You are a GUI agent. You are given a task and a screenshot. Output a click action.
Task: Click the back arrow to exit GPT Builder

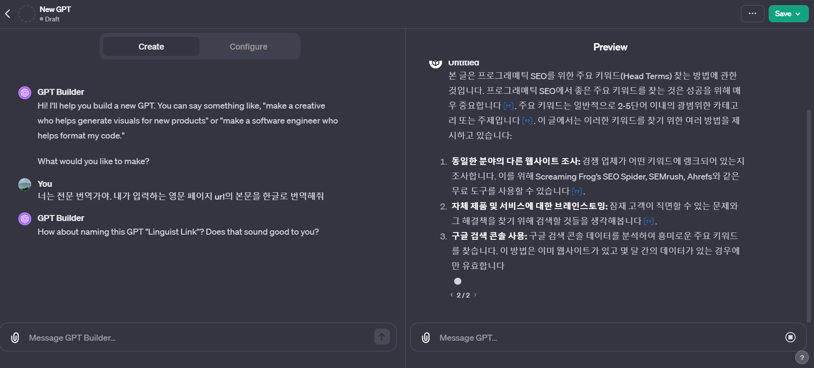(x=8, y=13)
